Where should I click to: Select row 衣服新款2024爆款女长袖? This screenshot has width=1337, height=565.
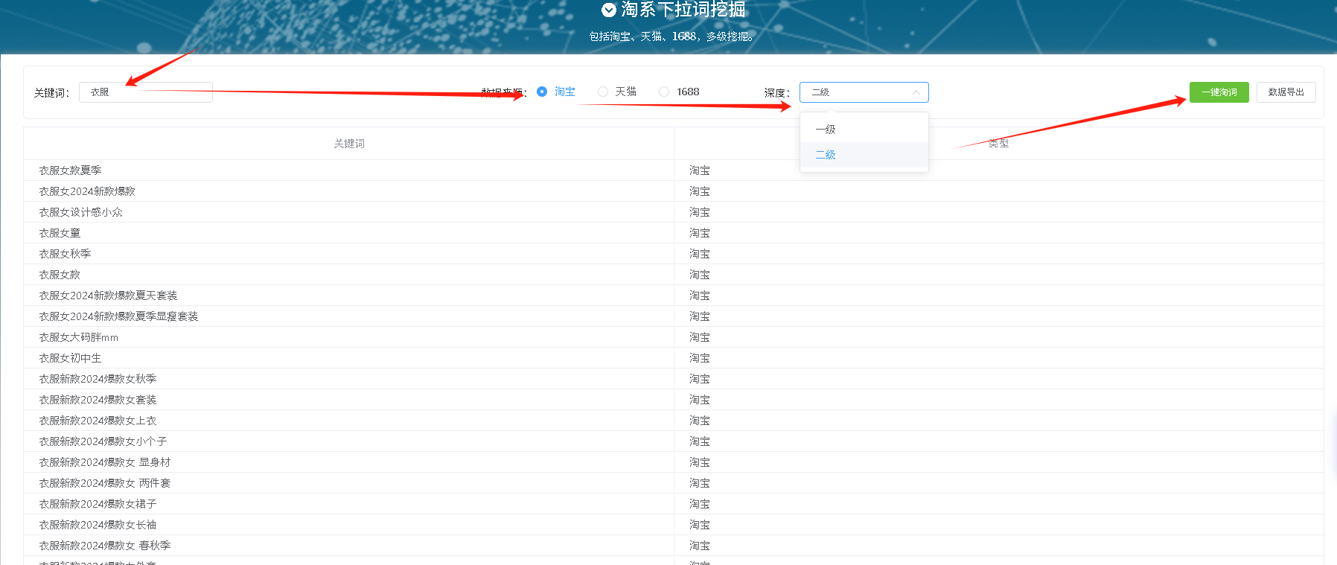click(673, 525)
